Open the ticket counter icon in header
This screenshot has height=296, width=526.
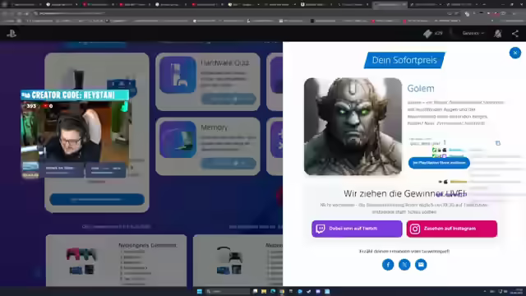click(x=427, y=34)
